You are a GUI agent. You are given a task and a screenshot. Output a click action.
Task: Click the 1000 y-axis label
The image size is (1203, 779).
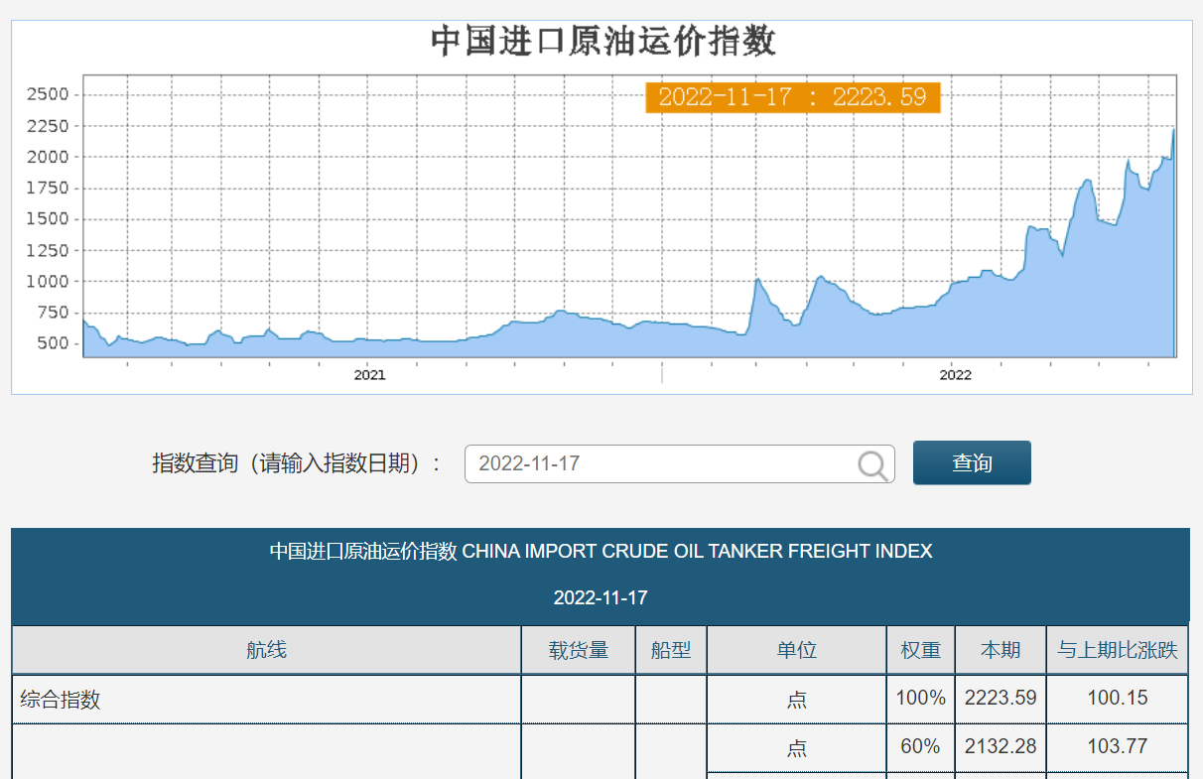(48, 281)
